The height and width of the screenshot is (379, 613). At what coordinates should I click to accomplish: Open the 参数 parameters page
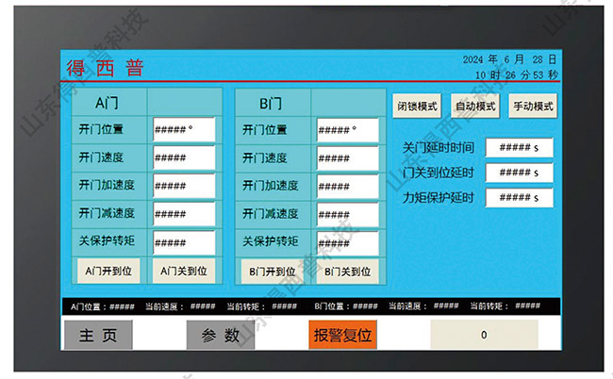pyautogui.click(x=221, y=335)
